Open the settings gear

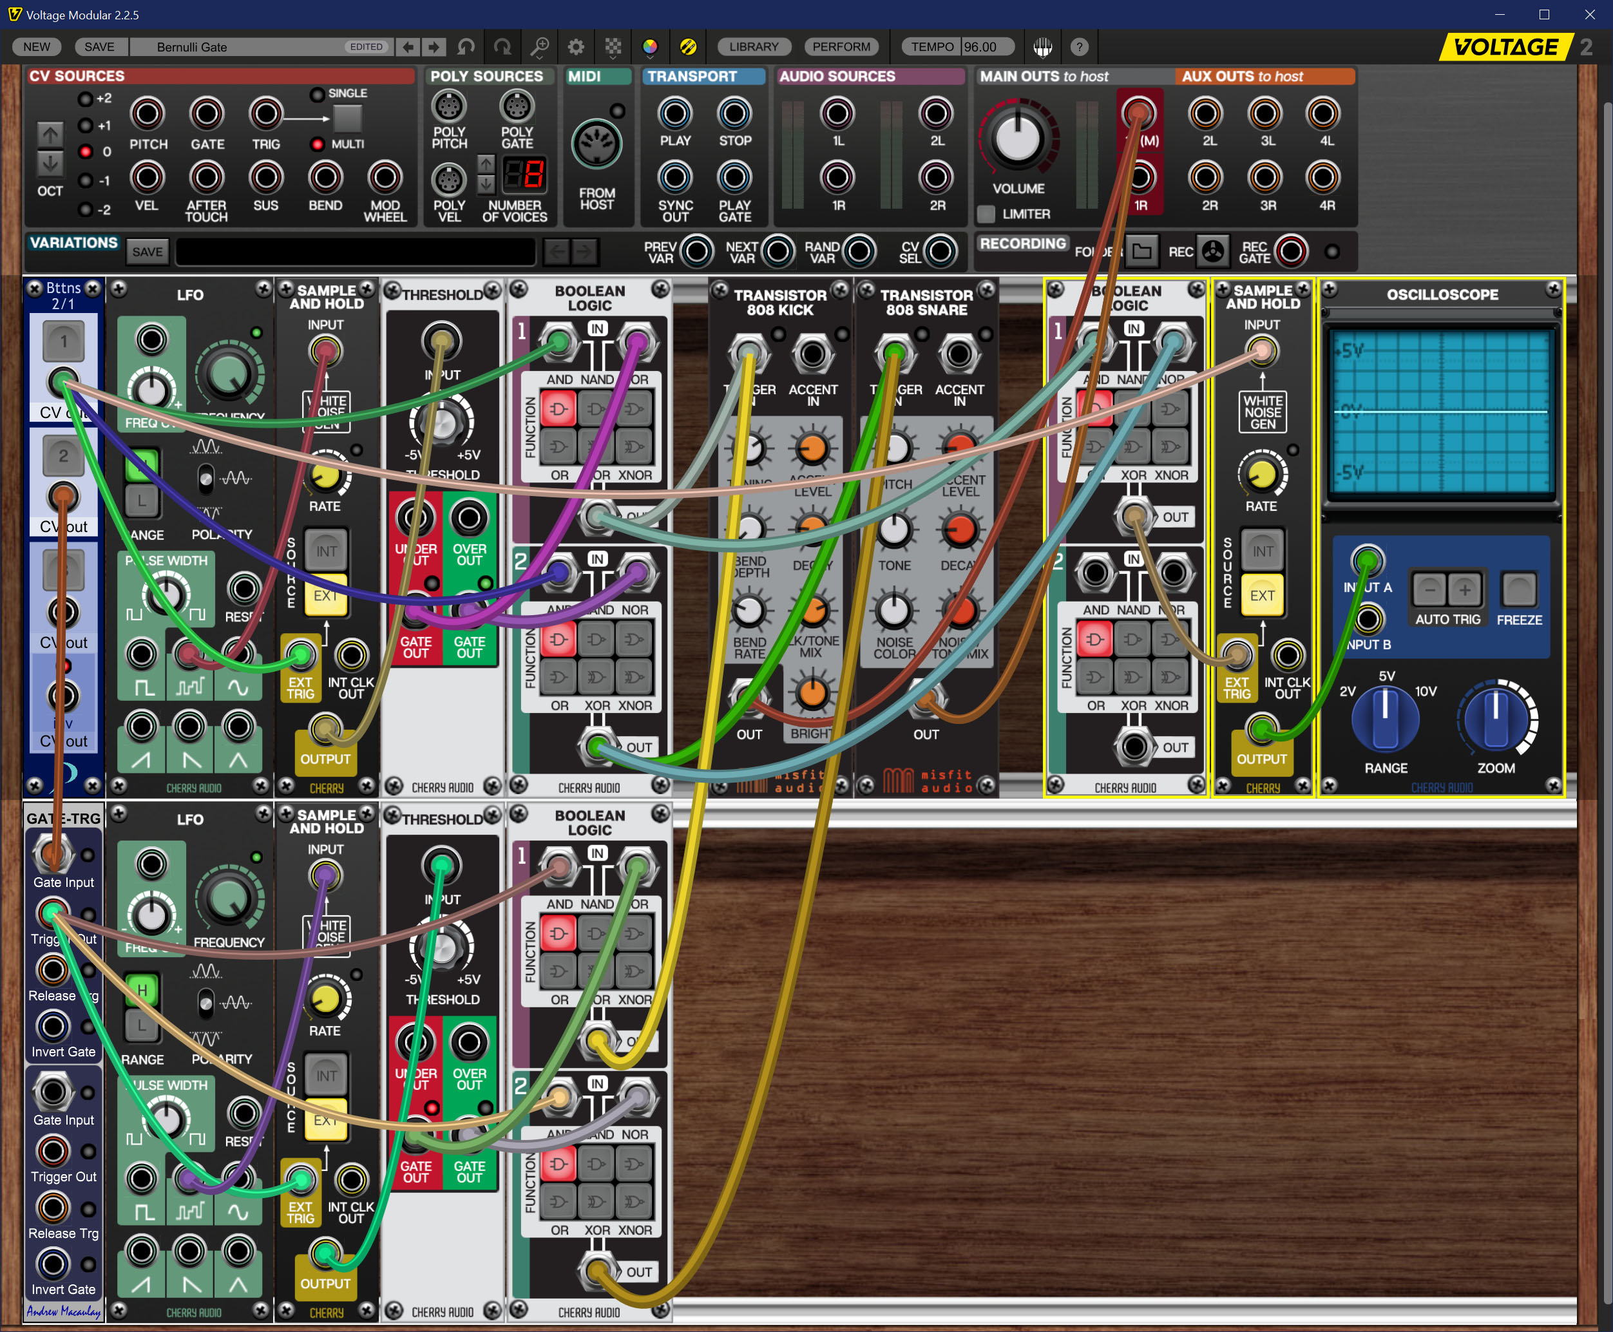tap(575, 47)
